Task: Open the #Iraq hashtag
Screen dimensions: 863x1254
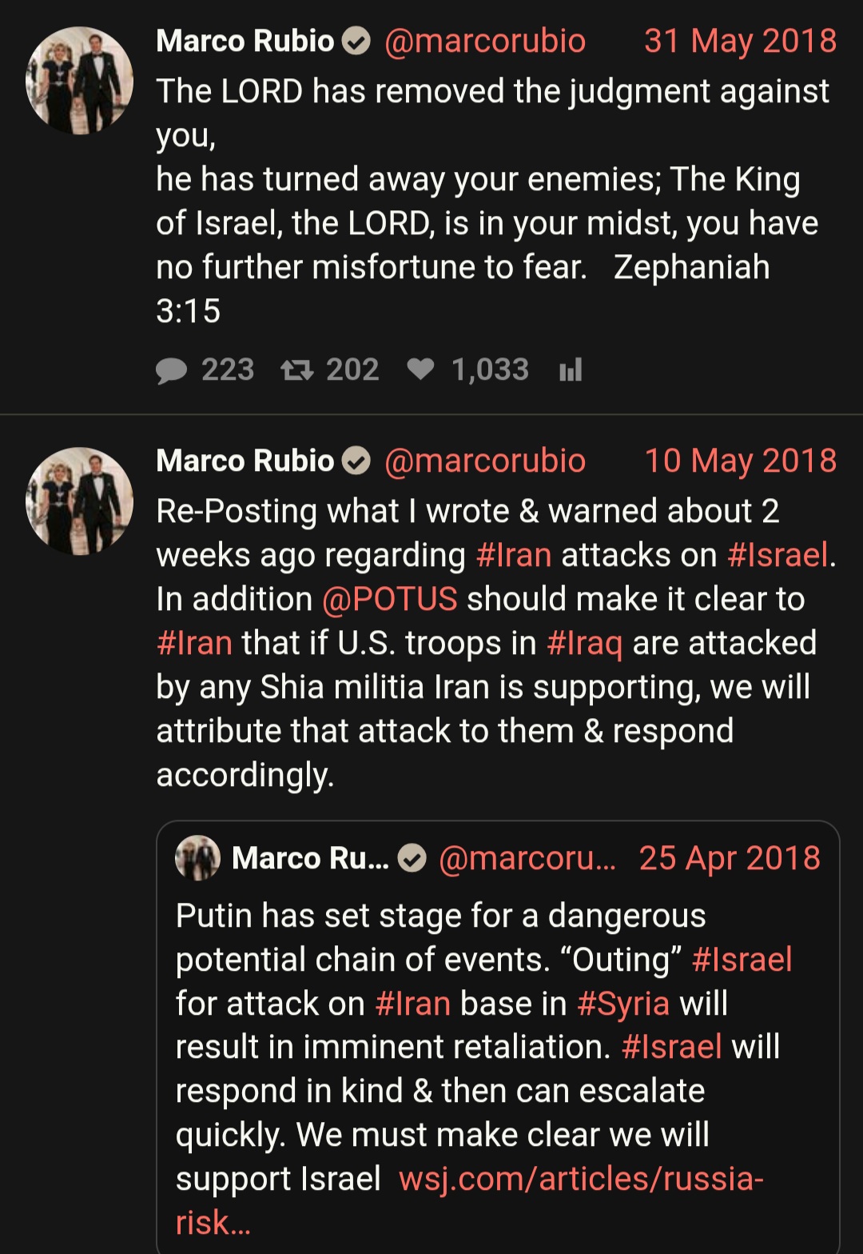Action: 584,643
